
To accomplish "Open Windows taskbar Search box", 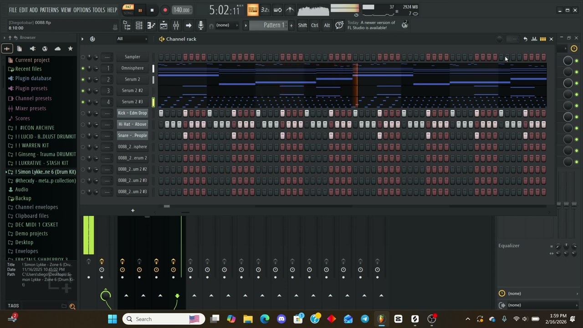I will pyautogui.click(x=164, y=319).
